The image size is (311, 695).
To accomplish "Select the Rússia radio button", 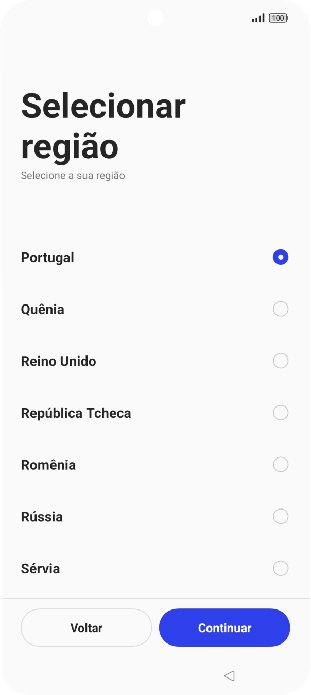I will (280, 516).
